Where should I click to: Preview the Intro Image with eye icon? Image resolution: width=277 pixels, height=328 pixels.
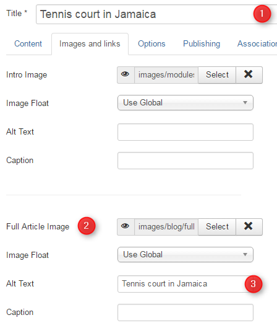click(x=126, y=75)
